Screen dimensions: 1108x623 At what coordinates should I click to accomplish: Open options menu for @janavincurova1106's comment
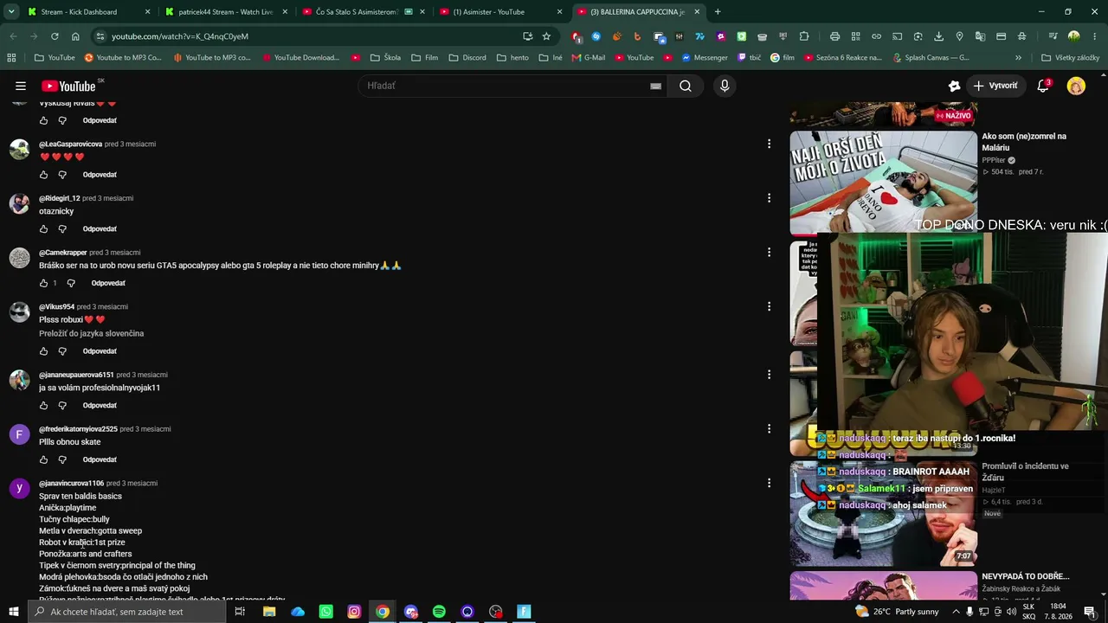click(769, 483)
